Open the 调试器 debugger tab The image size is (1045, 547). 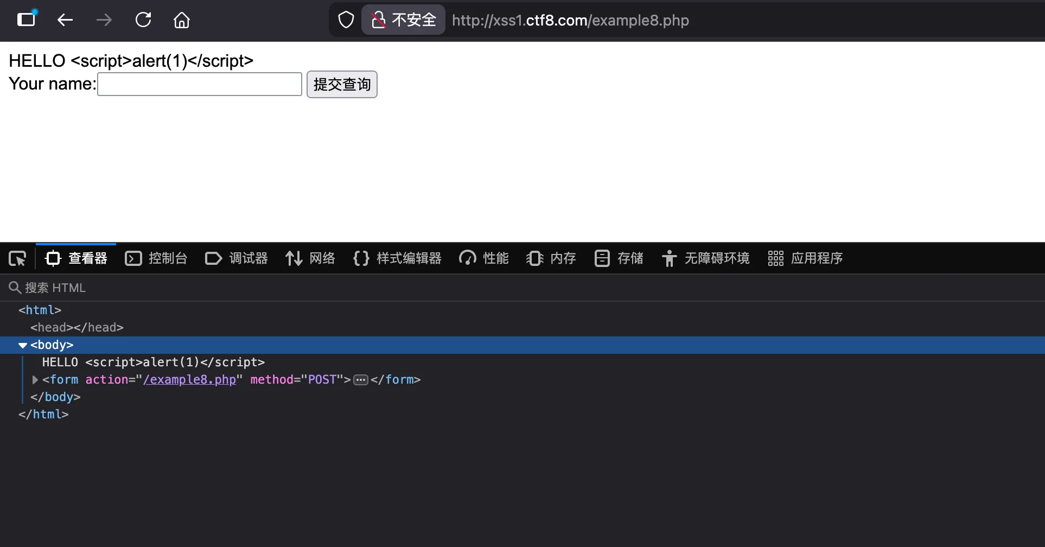237,258
